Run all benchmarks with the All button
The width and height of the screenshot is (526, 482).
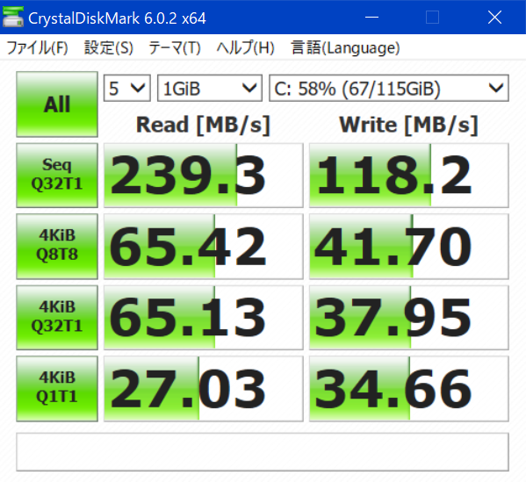pyautogui.click(x=57, y=104)
